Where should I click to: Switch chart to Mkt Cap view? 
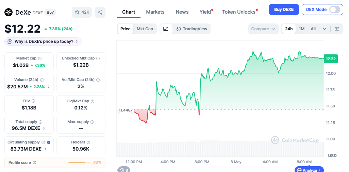click(145, 29)
